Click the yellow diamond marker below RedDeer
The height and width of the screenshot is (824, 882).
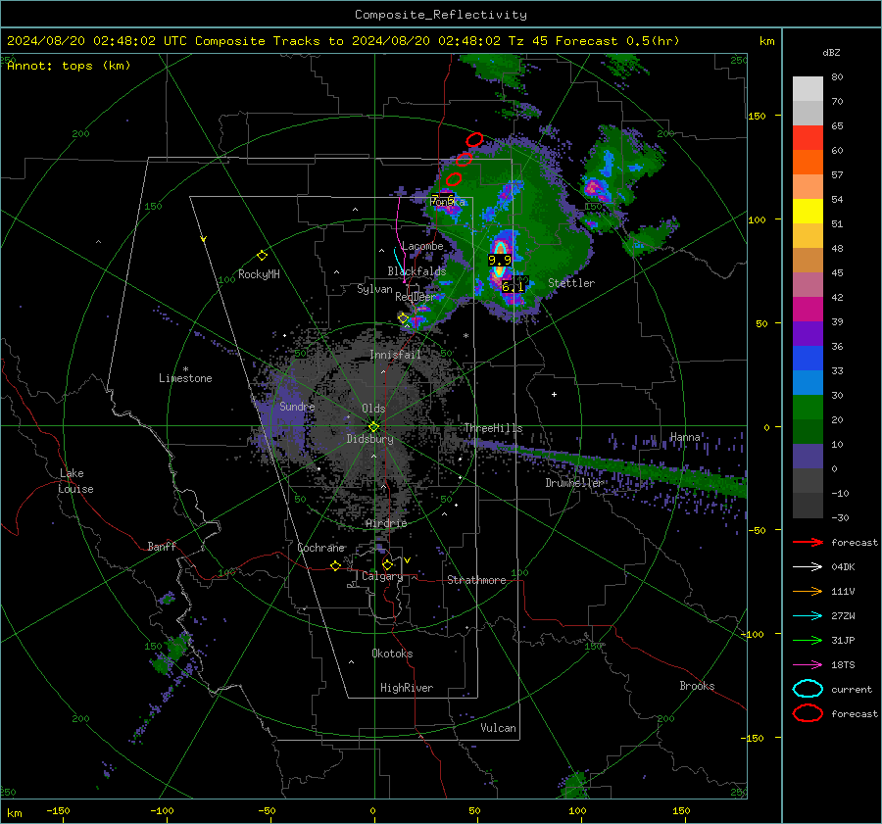tap(404, 318)
